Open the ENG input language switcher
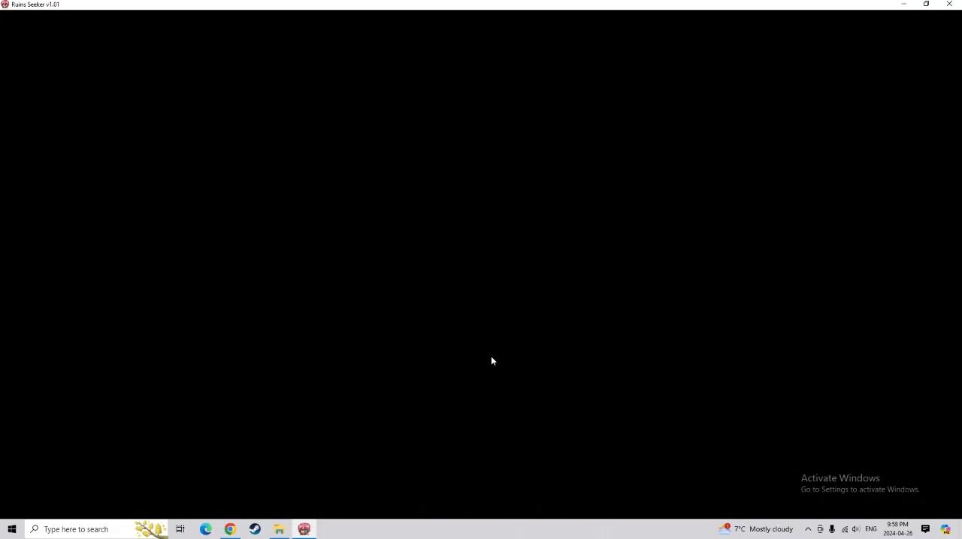 871,529
